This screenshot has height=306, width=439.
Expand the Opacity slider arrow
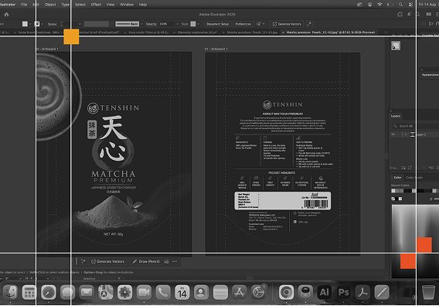point(177,24)
